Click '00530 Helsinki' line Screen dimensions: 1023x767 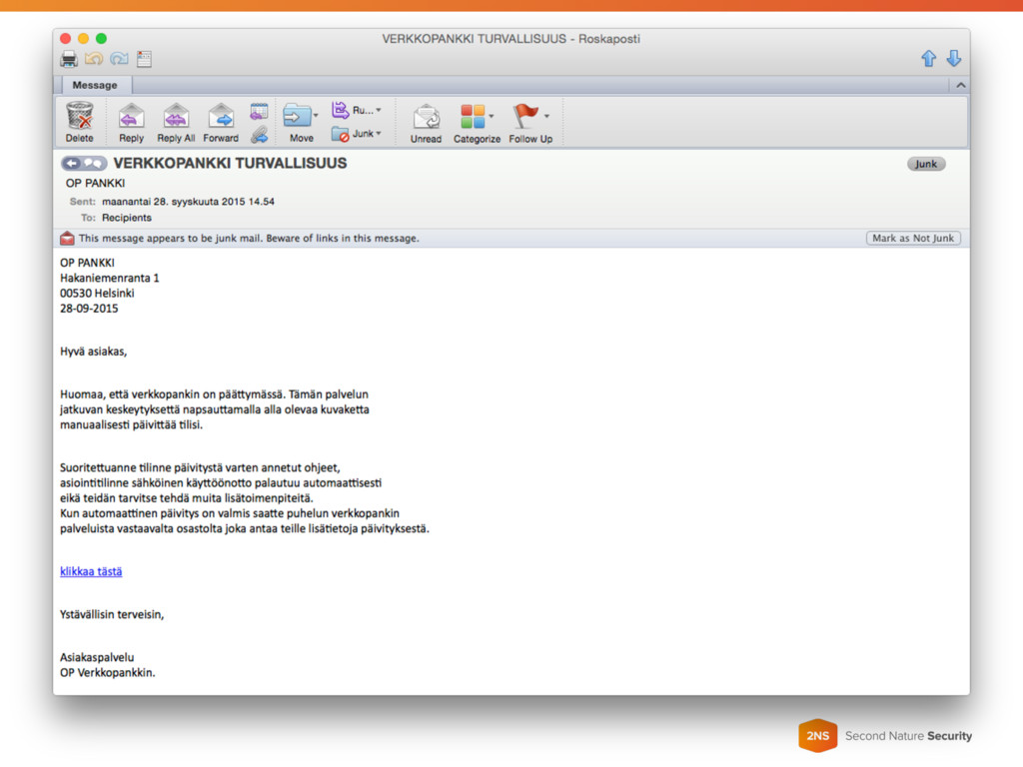[97, 294]
